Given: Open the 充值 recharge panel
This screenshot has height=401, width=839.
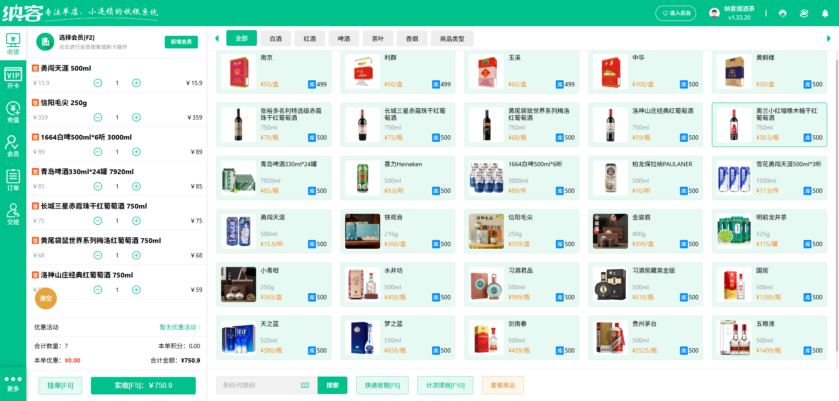Looking at the screenshot, I should click(x=13, y=113).
